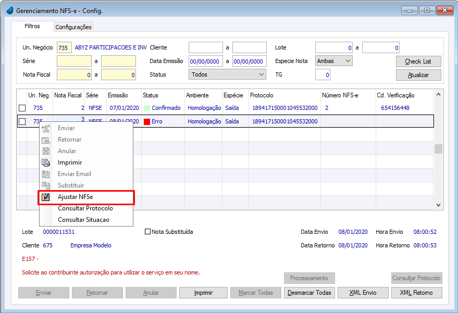This screenshot has height=313, width=458.
Task: Click the green Confirmado status color square
Action: [x=147, y=108]
